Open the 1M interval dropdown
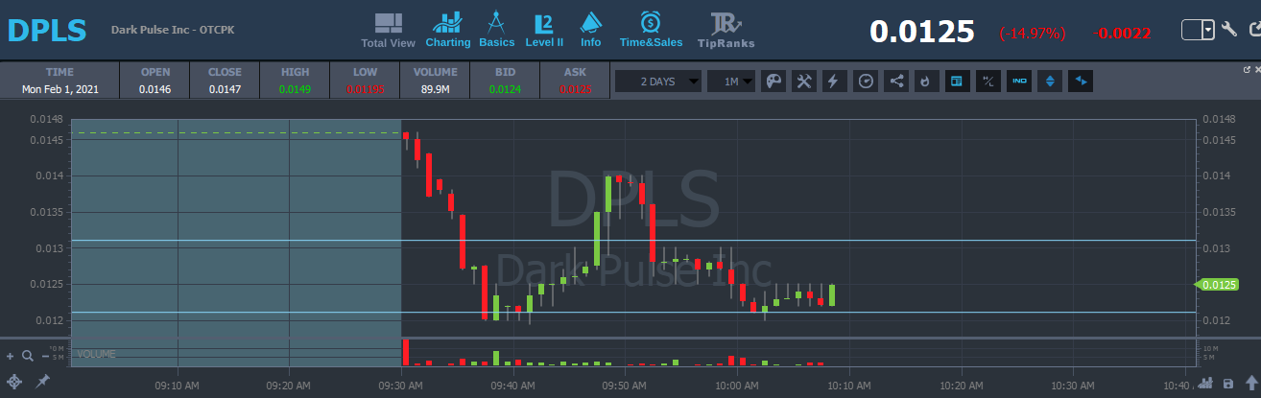This screenshot has width=1261, height=398. point(731,82)
